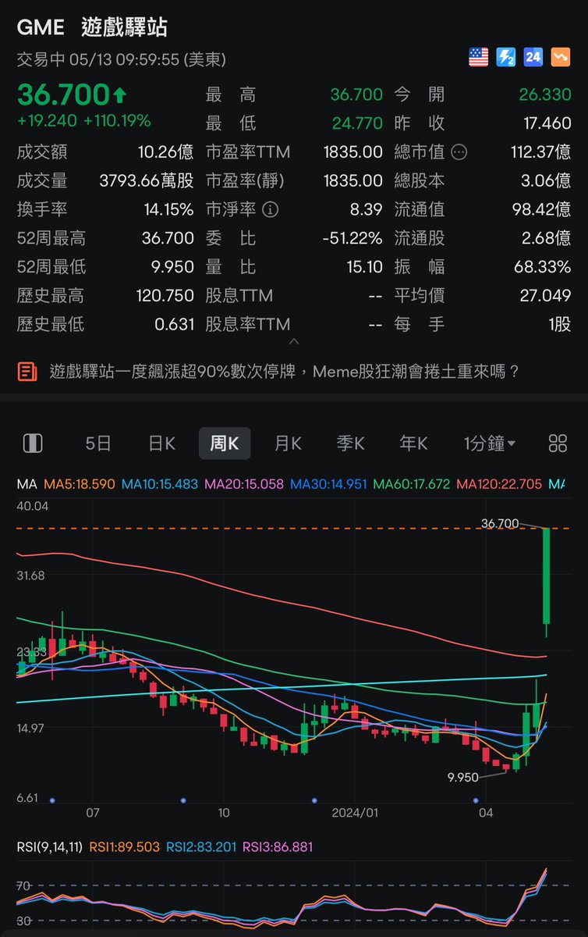588x937 pixels.
Task: Tap the blue event dot near 04 on axis
Action: tap(476, 800)
